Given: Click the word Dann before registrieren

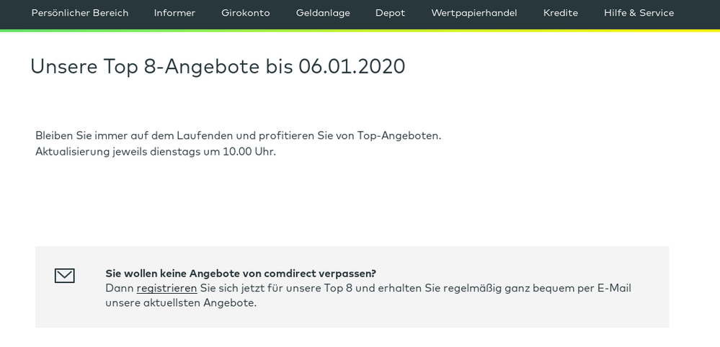Looking at the screenshot, I should click(x=119, y=288).
